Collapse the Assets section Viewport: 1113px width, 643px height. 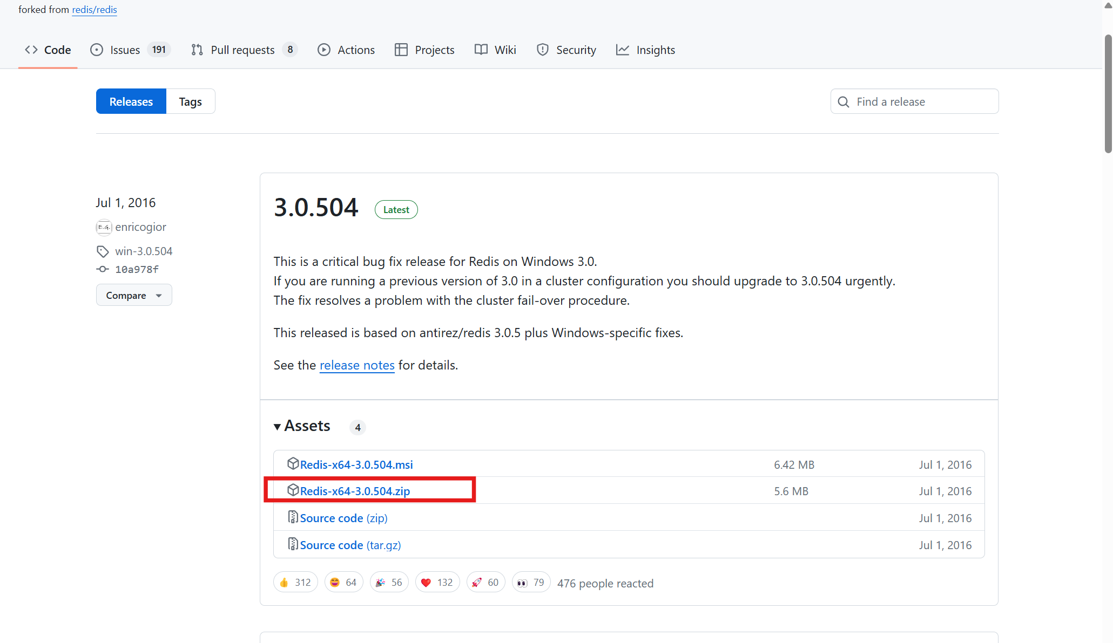point(302,426)
